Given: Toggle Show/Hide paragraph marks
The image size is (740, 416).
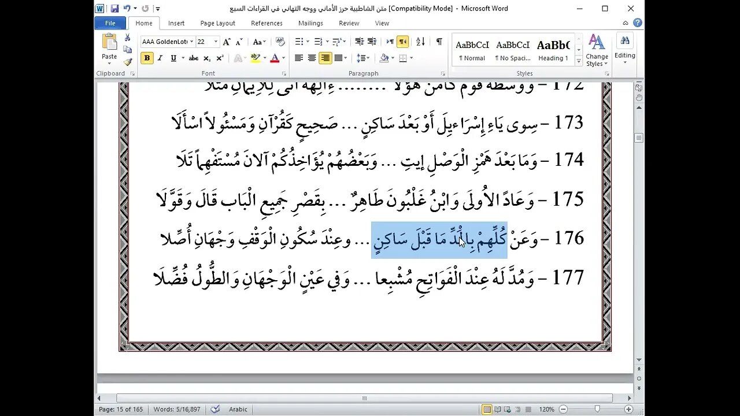Looking at the screenshot, I should (439, 42).
